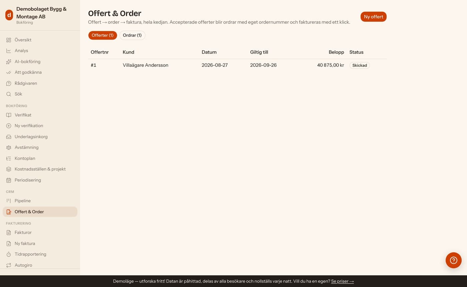Open quote #1 in the table
Viewport: 467px width, 287px height.
[x=93, y=65]
